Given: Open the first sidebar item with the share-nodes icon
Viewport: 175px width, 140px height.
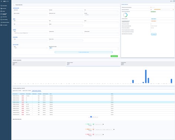Looking at the screenshot, I should pos(1,6).
